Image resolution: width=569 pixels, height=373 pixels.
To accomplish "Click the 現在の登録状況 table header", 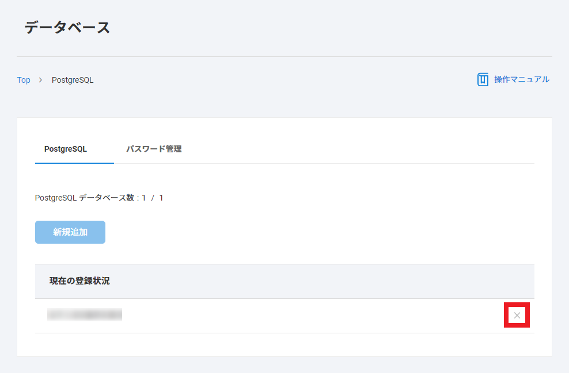I will coord(79,281).
